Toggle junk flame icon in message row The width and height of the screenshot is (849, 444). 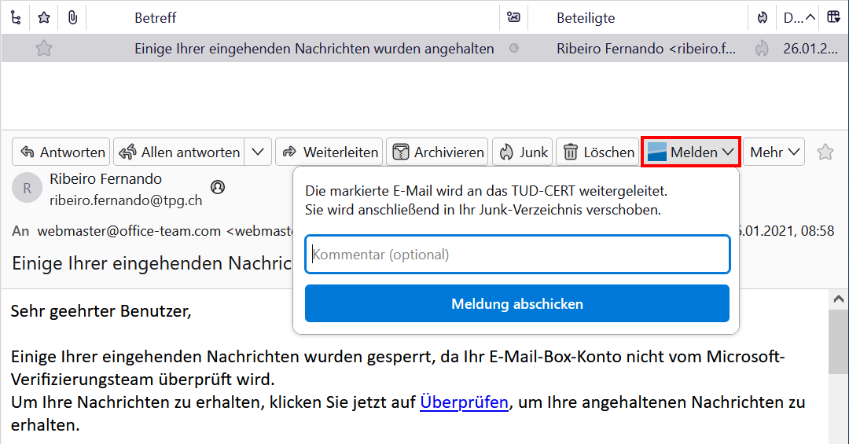pyautogui.click(x=762, y=49)
